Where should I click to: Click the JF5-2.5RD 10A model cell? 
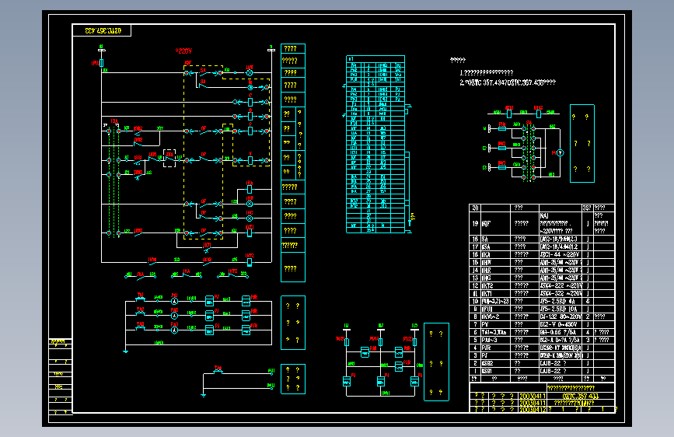click(x=561, y=309)
